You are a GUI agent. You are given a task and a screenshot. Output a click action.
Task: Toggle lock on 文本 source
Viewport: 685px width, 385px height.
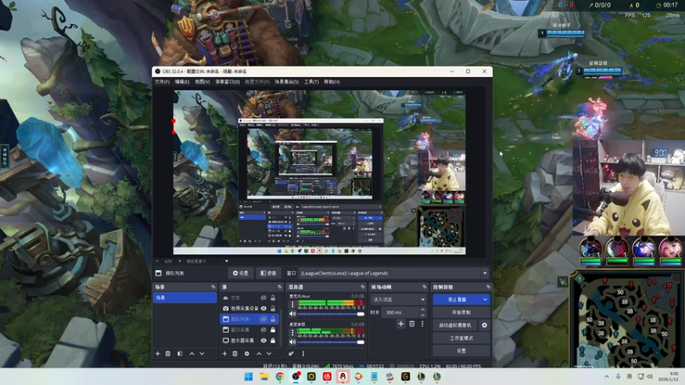click(x=273, y=298)
